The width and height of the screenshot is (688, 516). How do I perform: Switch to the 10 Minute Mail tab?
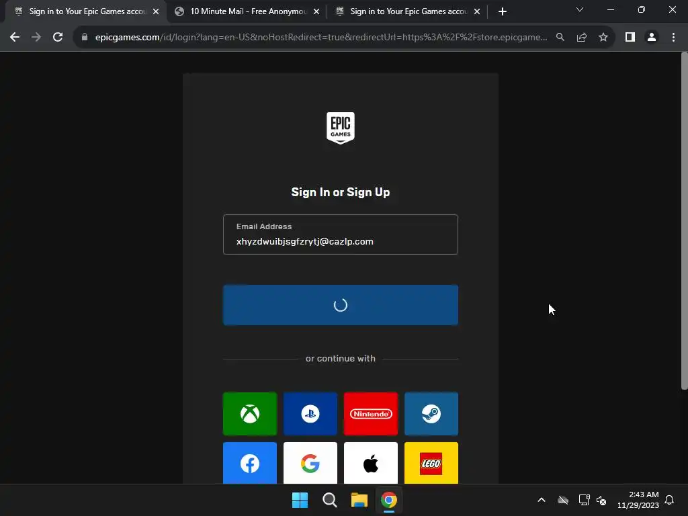click(x=247, y=11)
